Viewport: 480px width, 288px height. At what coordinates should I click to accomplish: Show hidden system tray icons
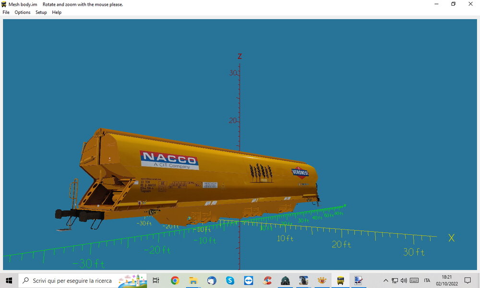point(386,280)
